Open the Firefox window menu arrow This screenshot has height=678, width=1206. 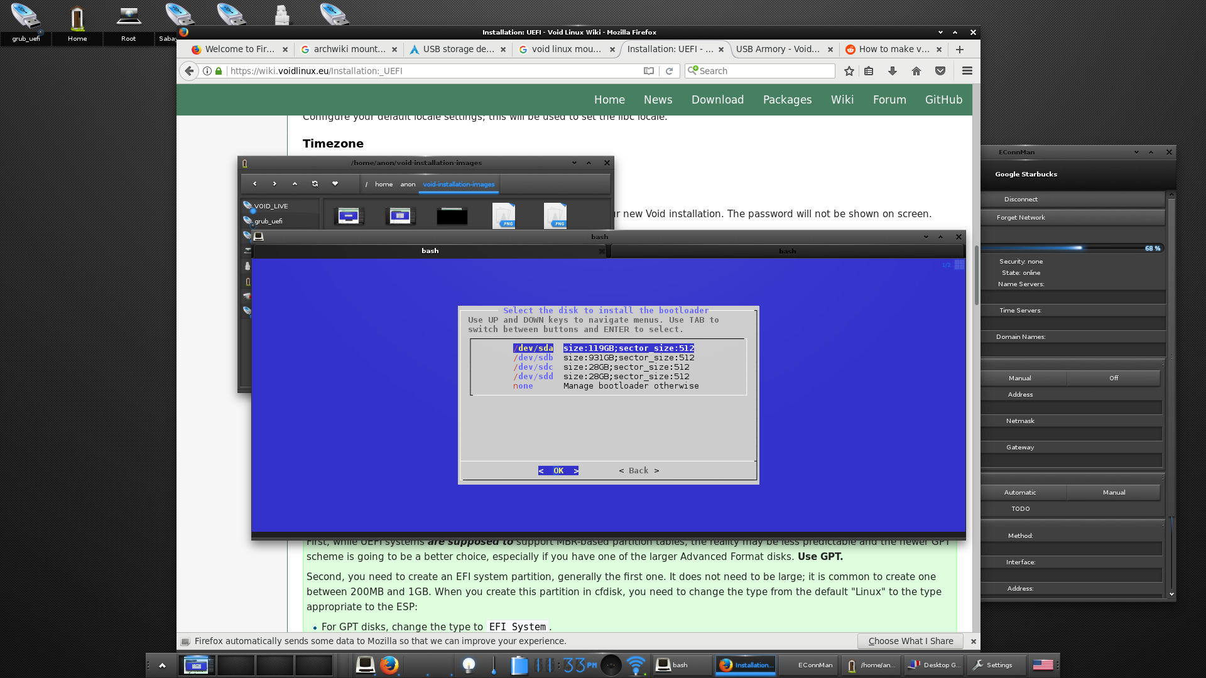click(940, 32)
